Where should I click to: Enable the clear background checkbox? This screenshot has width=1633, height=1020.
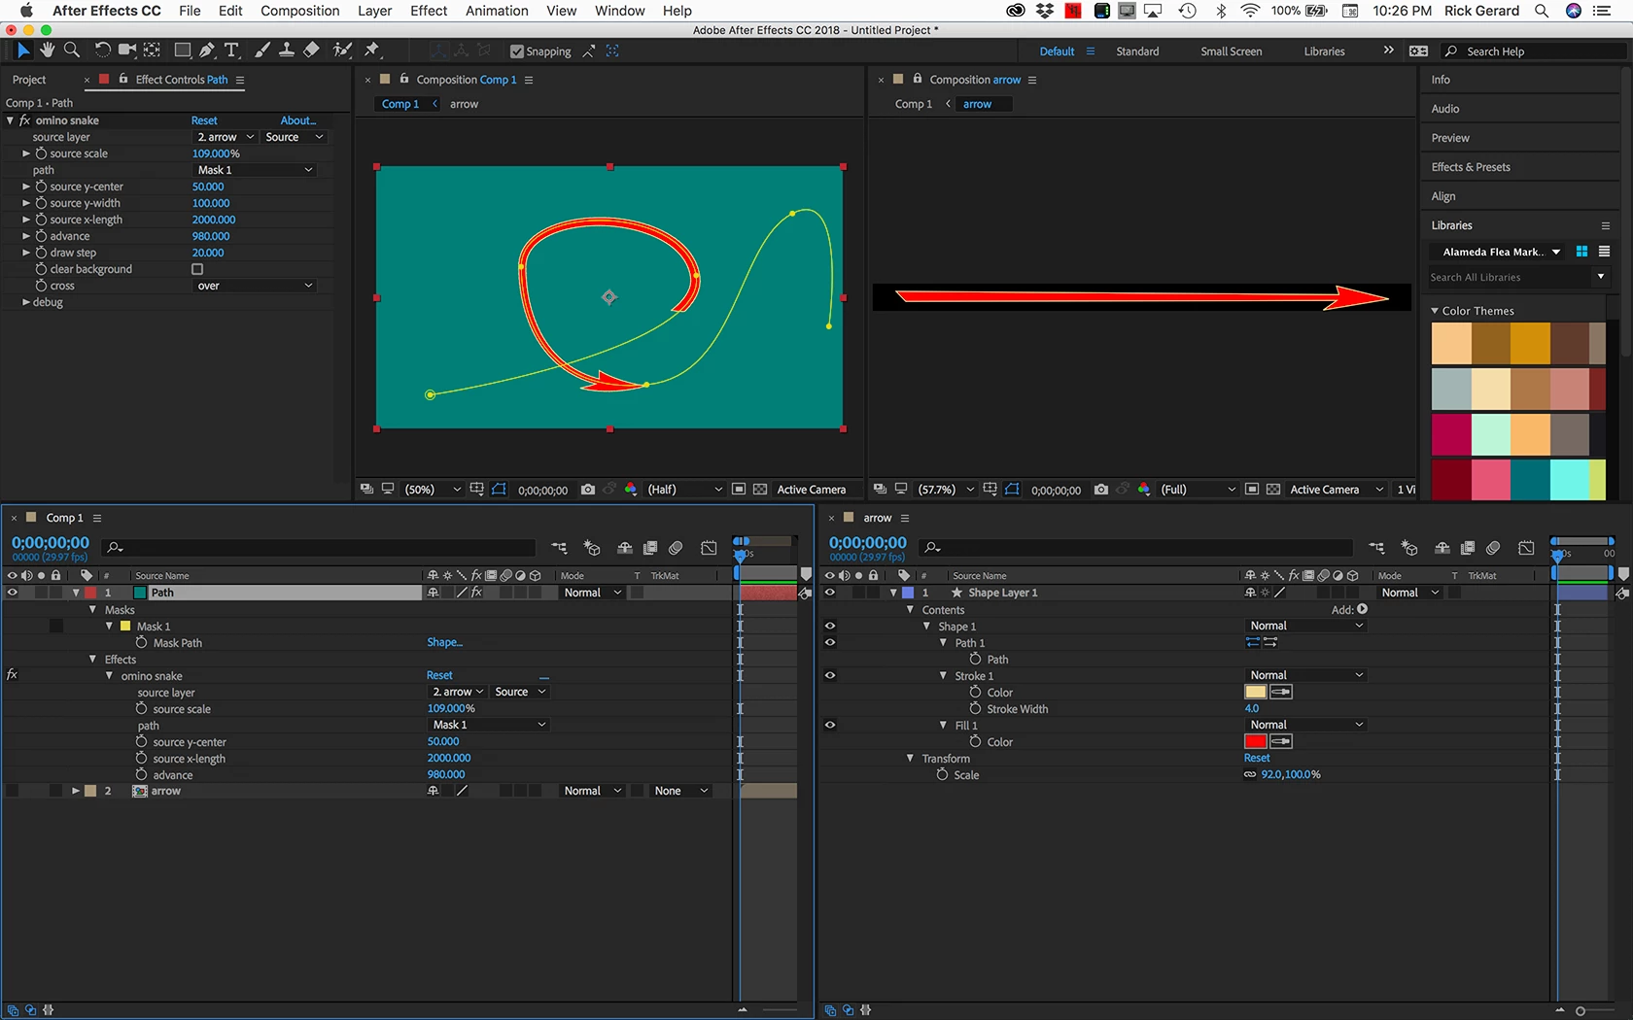pos(197,269)
